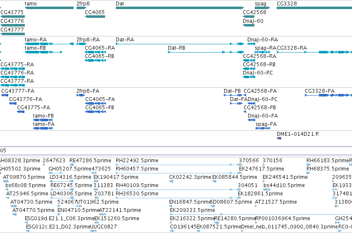Screen dimensions: 352x233
Task: Select EST label RE47286.5prime
Action: 90,161
